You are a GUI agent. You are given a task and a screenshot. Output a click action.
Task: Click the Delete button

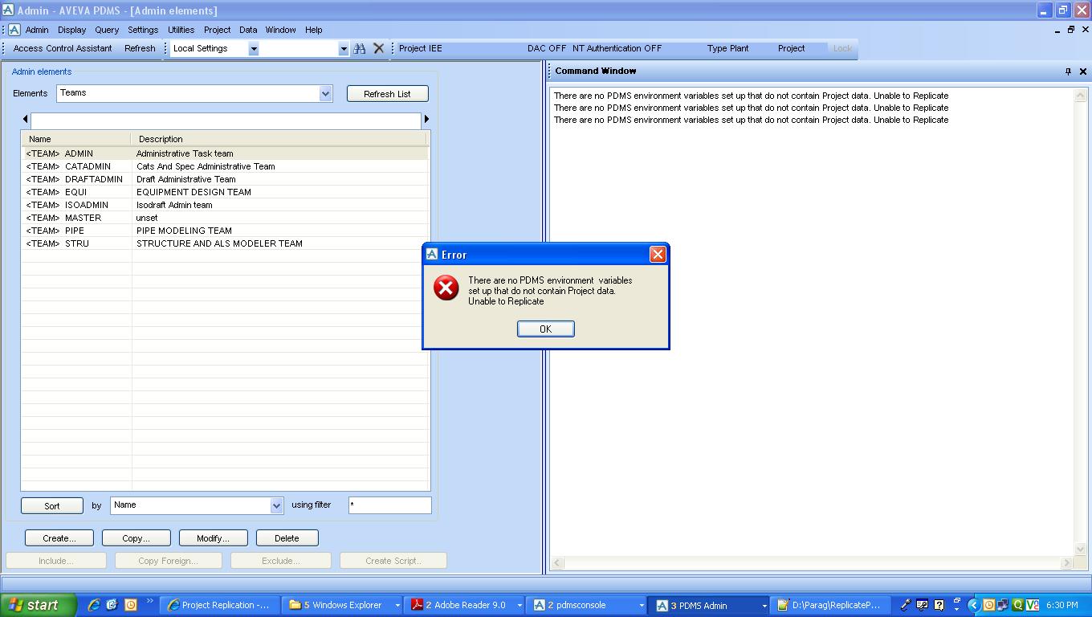click(x=287, y=538)
